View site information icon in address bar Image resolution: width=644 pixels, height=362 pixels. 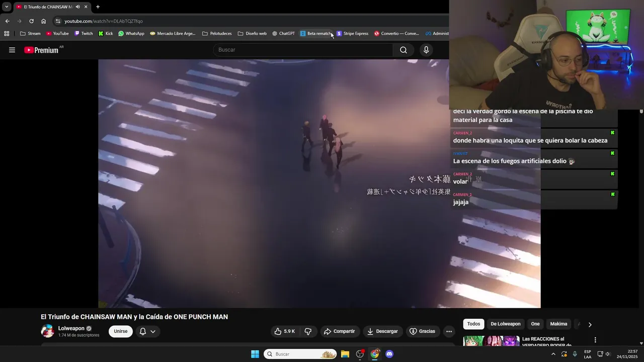[x=58, y=21]
